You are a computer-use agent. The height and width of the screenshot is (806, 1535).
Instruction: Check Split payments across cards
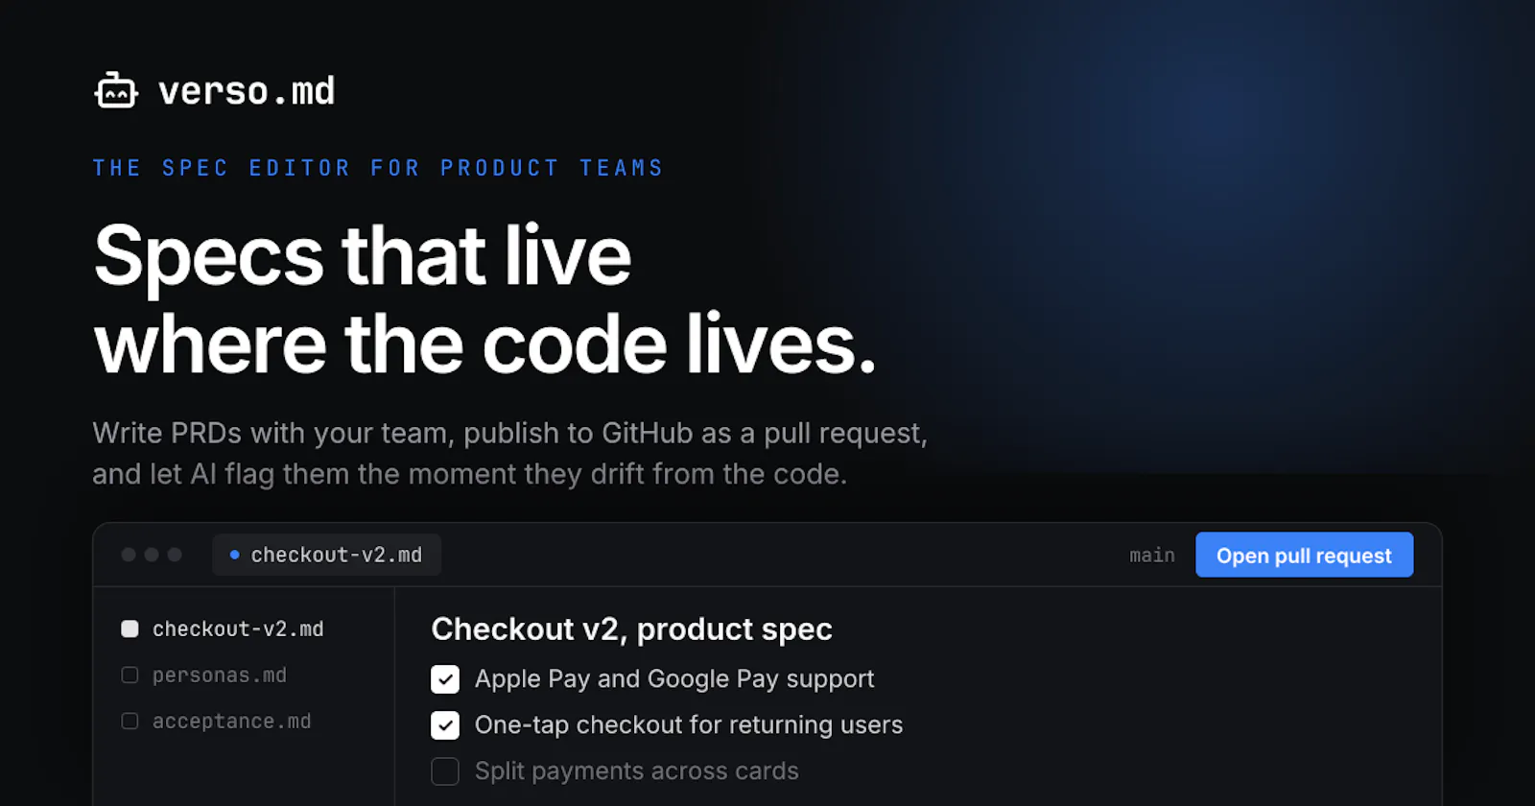click(445, 771)
